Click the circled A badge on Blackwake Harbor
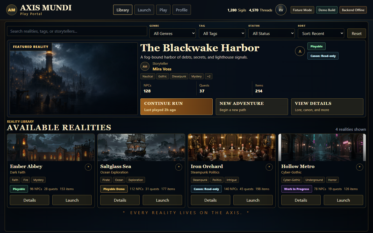Image resolution: width=373 pixels, height=233 pixels. point(300,51)
